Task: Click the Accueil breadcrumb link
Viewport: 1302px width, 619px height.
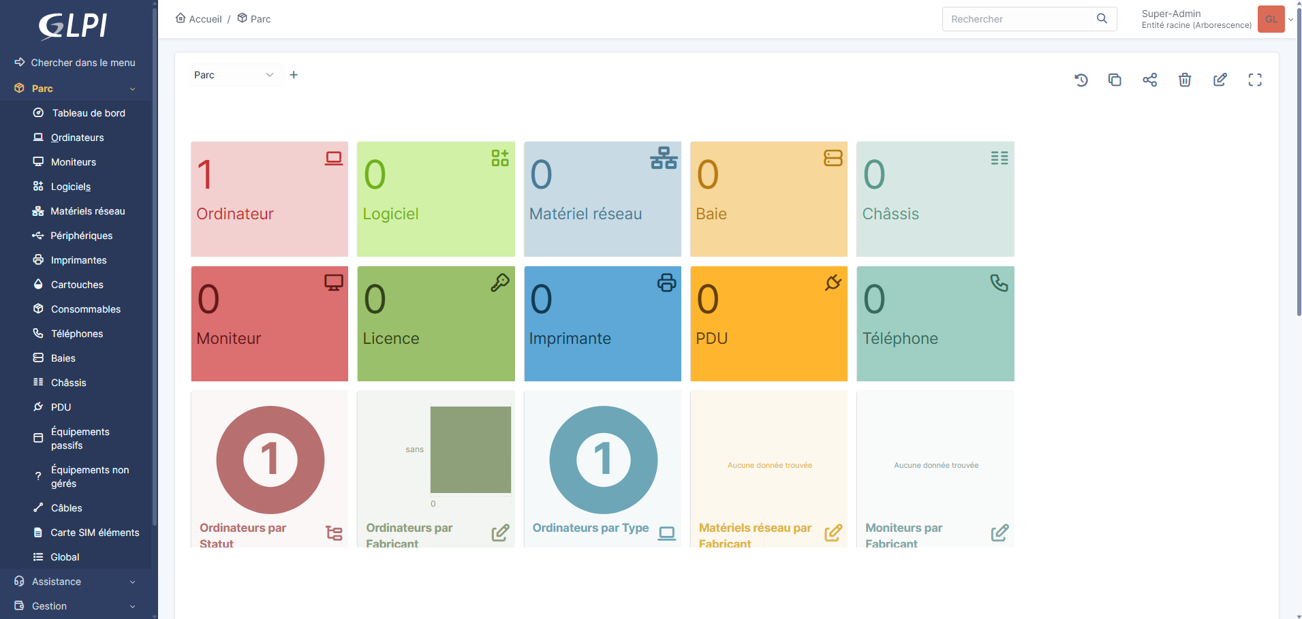Action: 199,19
